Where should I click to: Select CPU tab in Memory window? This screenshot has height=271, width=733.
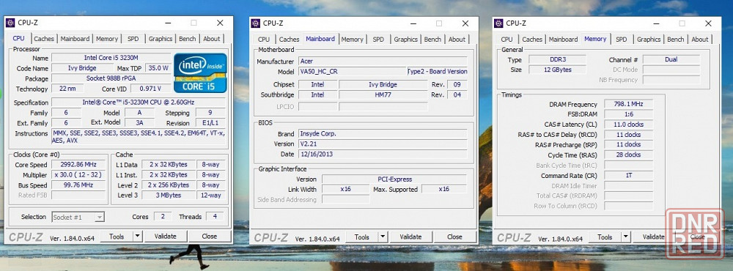click(x=507, y=40)
